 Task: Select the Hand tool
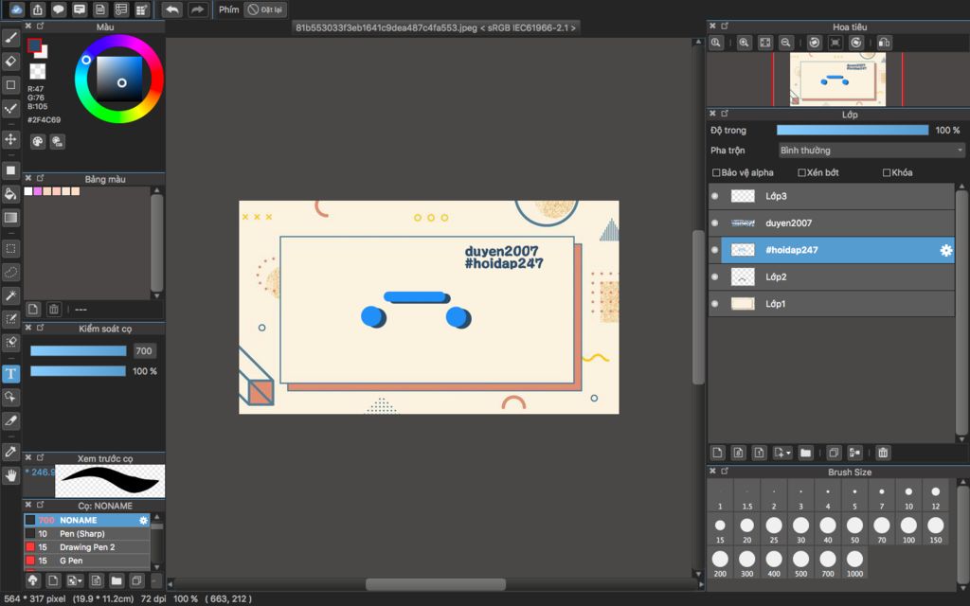coord(10,475)
